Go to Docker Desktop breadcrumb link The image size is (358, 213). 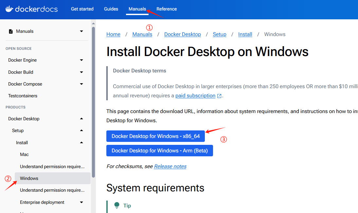click(182, 34)
